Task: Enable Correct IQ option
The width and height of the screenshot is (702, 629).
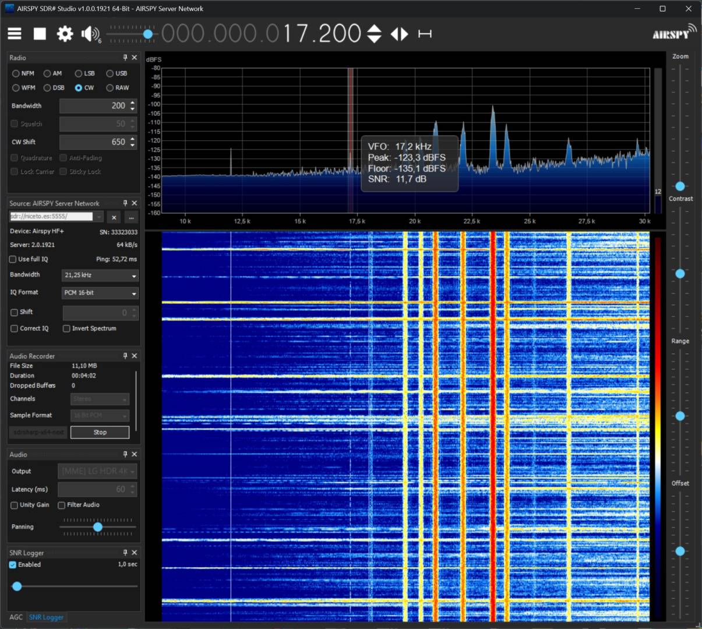Action: (x=14, y=328)
